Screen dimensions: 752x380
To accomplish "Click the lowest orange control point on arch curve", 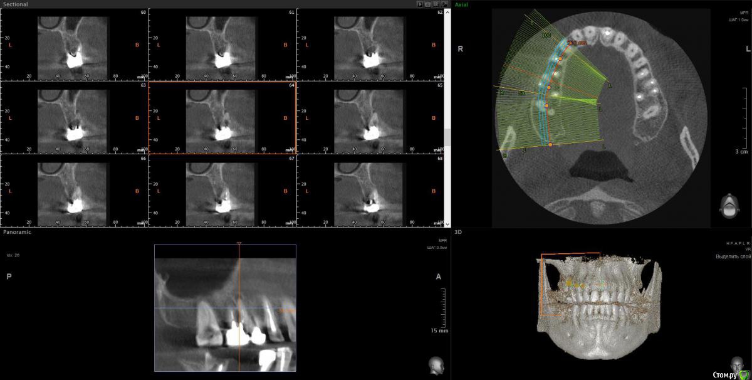I will [550, 145].
